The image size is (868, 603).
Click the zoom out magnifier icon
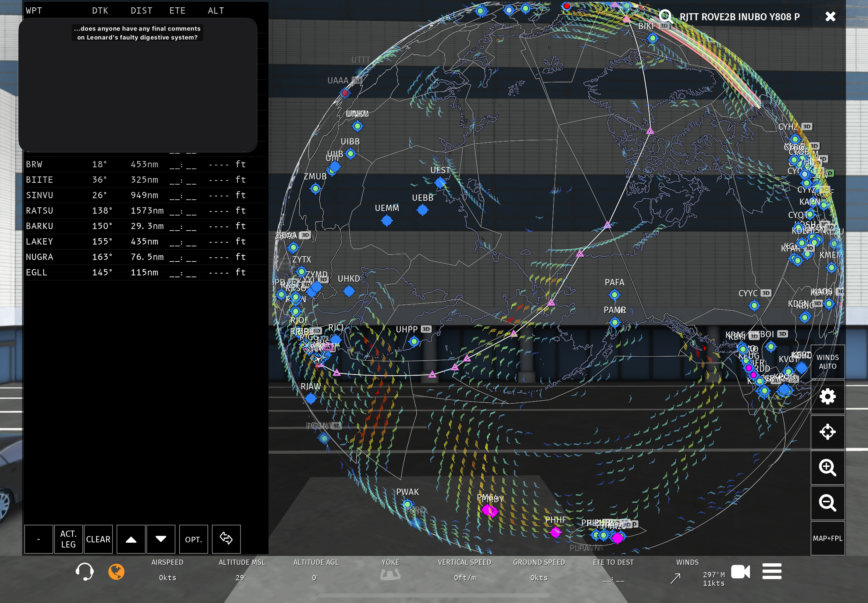click(827, 503)
